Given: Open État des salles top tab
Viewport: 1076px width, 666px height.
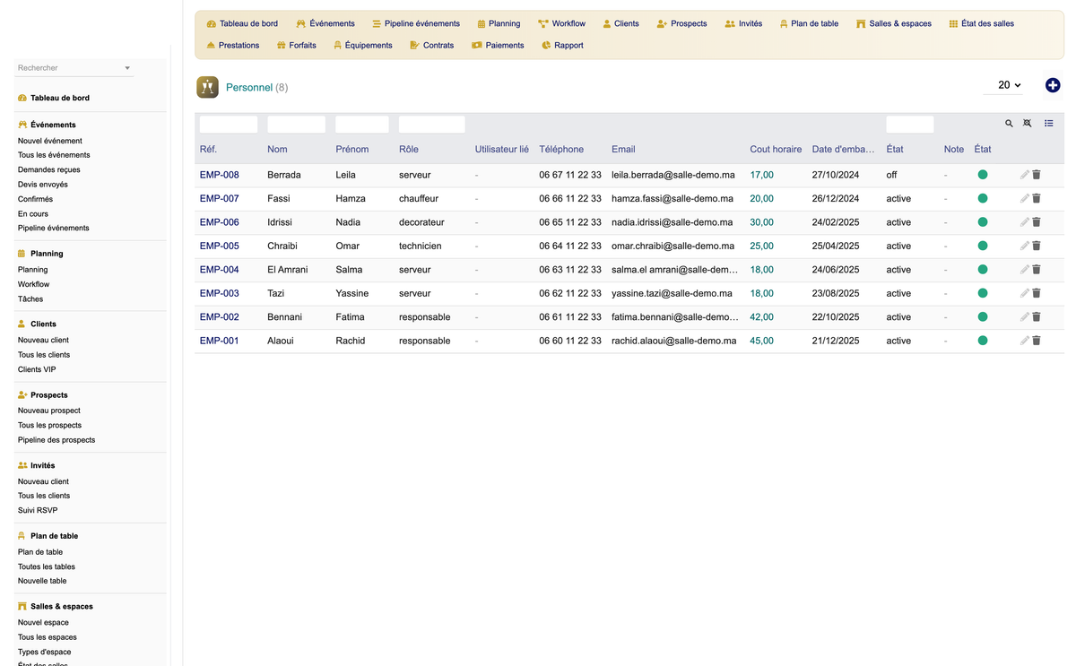Looking at the screenshot, I should tap(981, 23).
